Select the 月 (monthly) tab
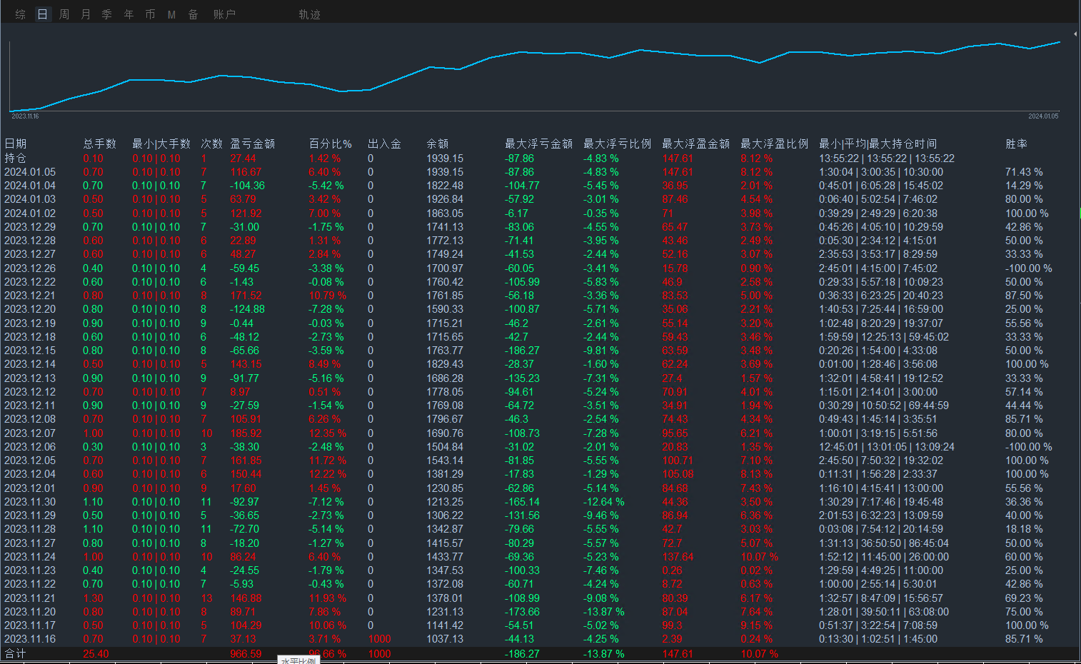Viewport: 1081px width, 664px height. pos(86,14)
